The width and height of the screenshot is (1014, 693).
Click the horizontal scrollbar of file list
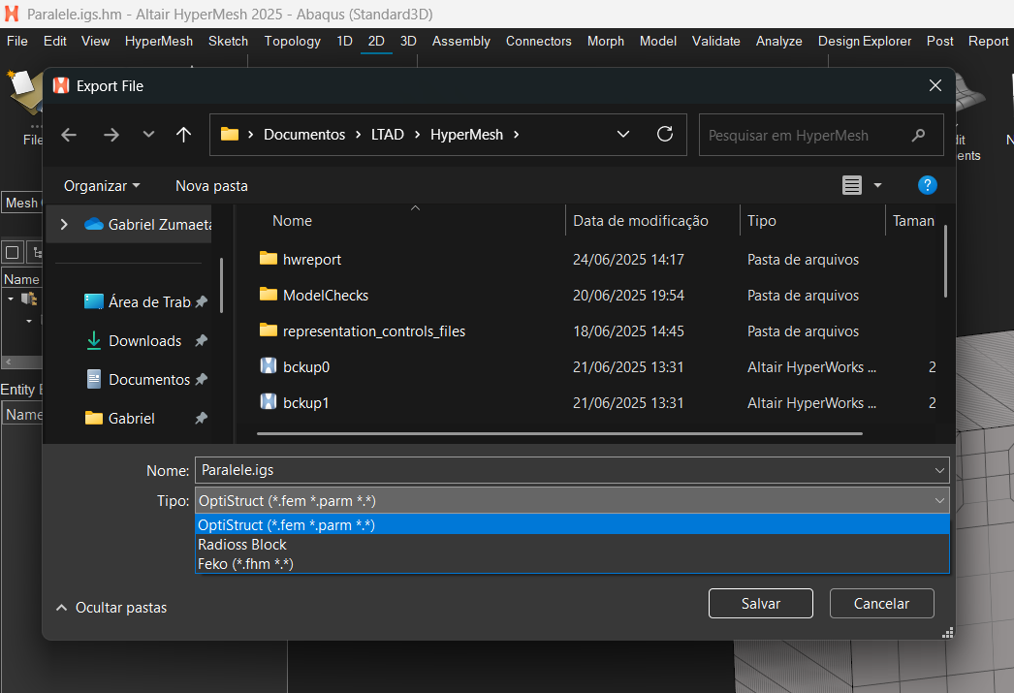pos(559,434)
